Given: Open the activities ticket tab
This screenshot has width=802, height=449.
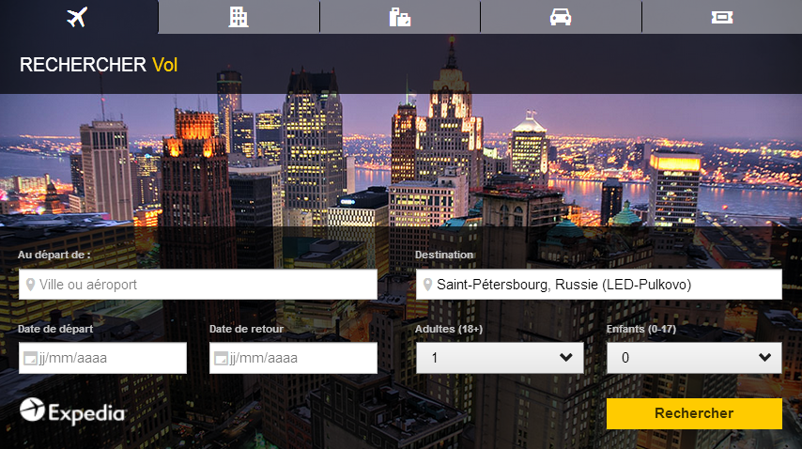Looking at the screenshot, I should (x=721, y=17).
